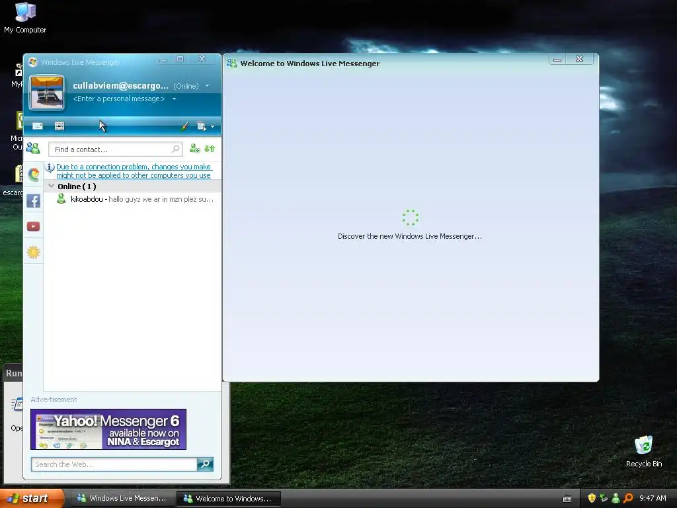Screen dimensions: 677x508
Task: Click the Find a contact search box
Action: (115, 149)
